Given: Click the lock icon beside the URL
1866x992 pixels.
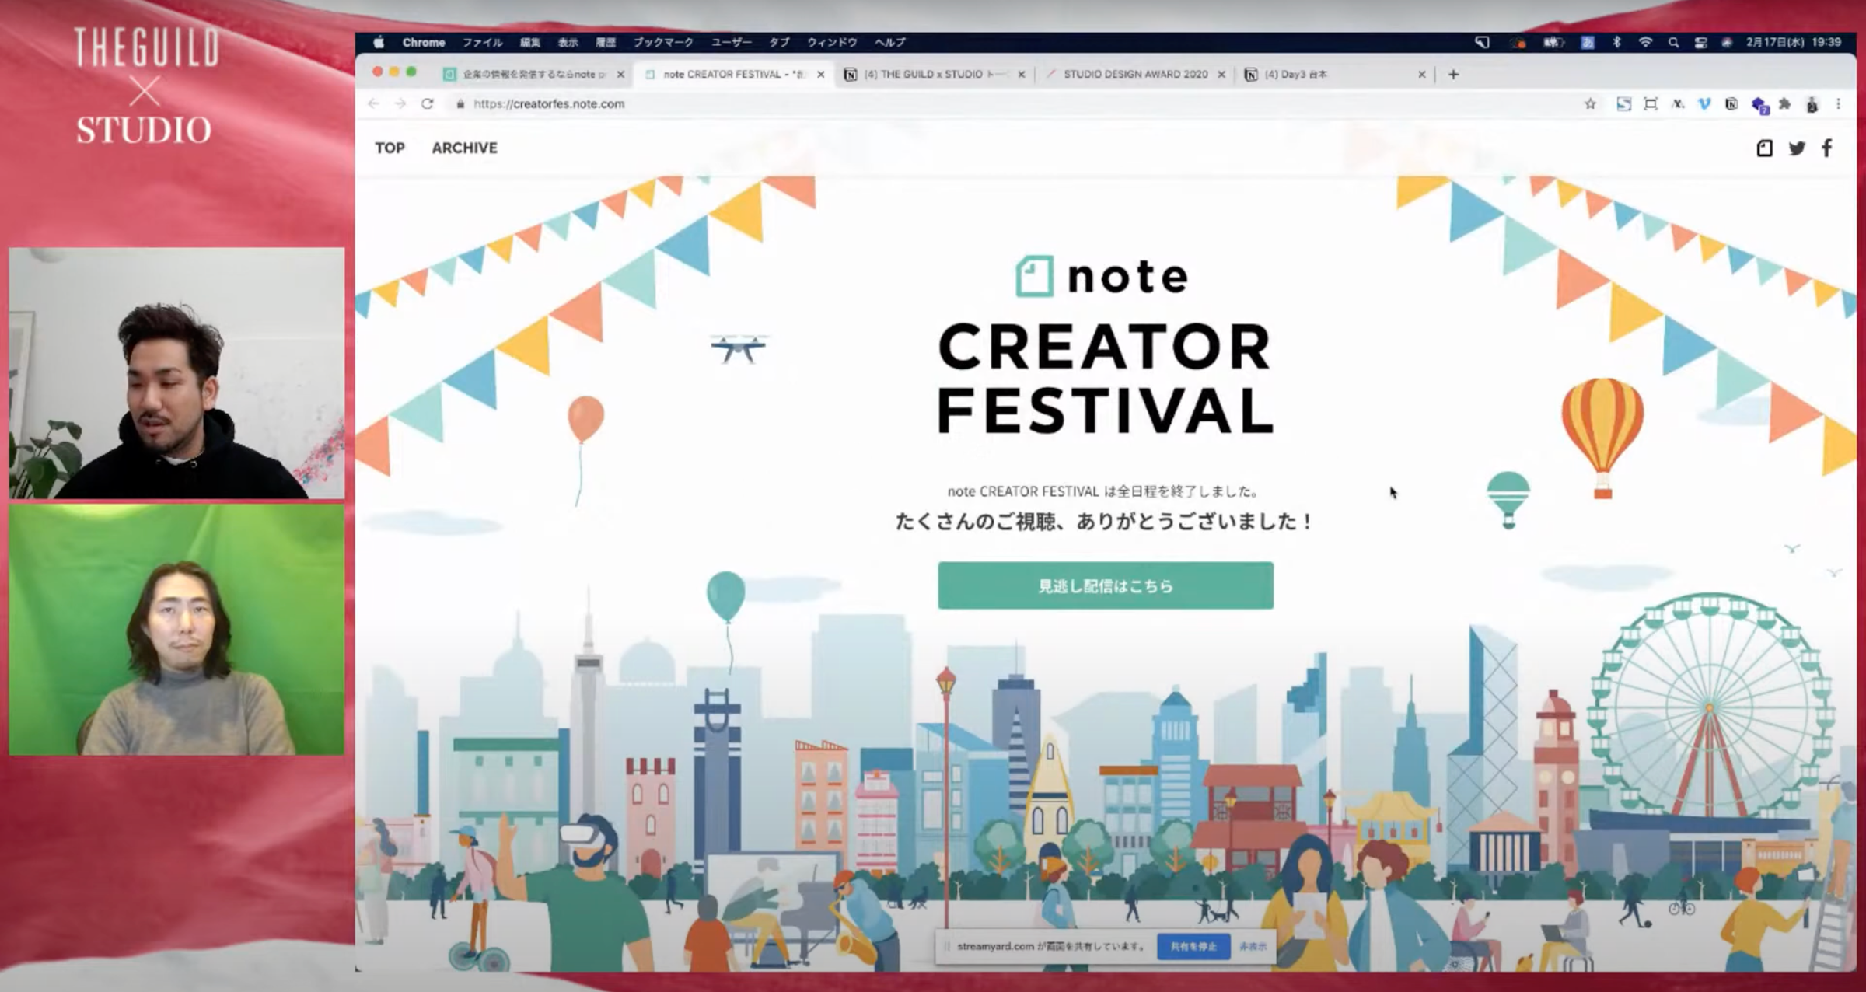Looking at the screenshot, I should click(x=460, y=104).
